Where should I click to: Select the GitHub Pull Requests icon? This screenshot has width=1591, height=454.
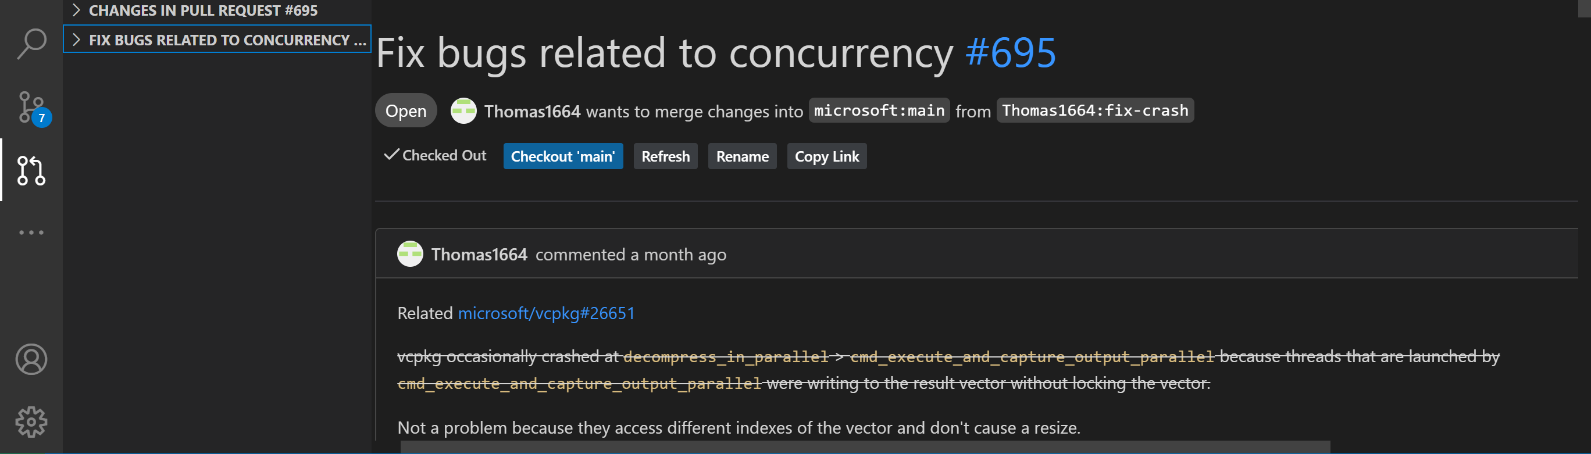(x=30, y=171)
